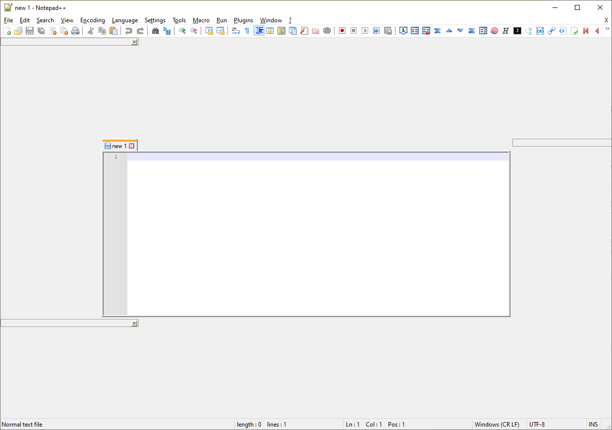Image resolution: width=612 pixels, height=430 pixels.
Task: Click the Redo arrow icon
Action: pyautogui.click(x=140, y=31)
